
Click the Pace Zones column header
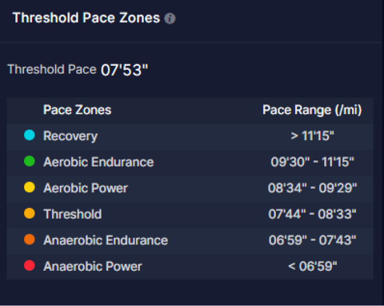77,110
